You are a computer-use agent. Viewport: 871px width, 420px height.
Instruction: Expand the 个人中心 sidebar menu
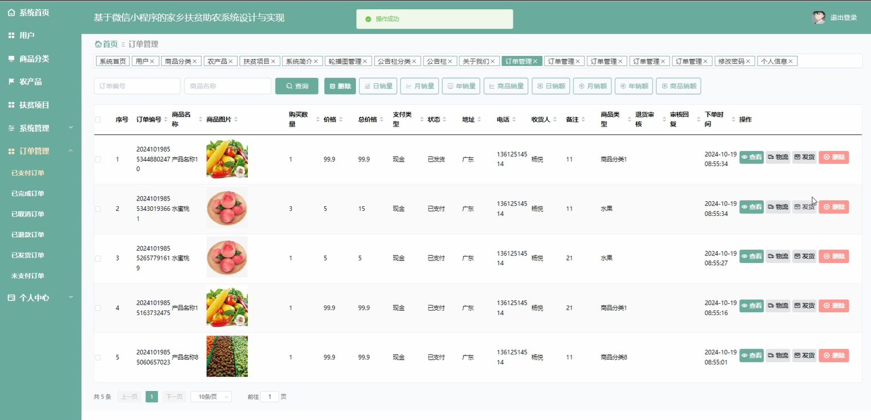41,297
